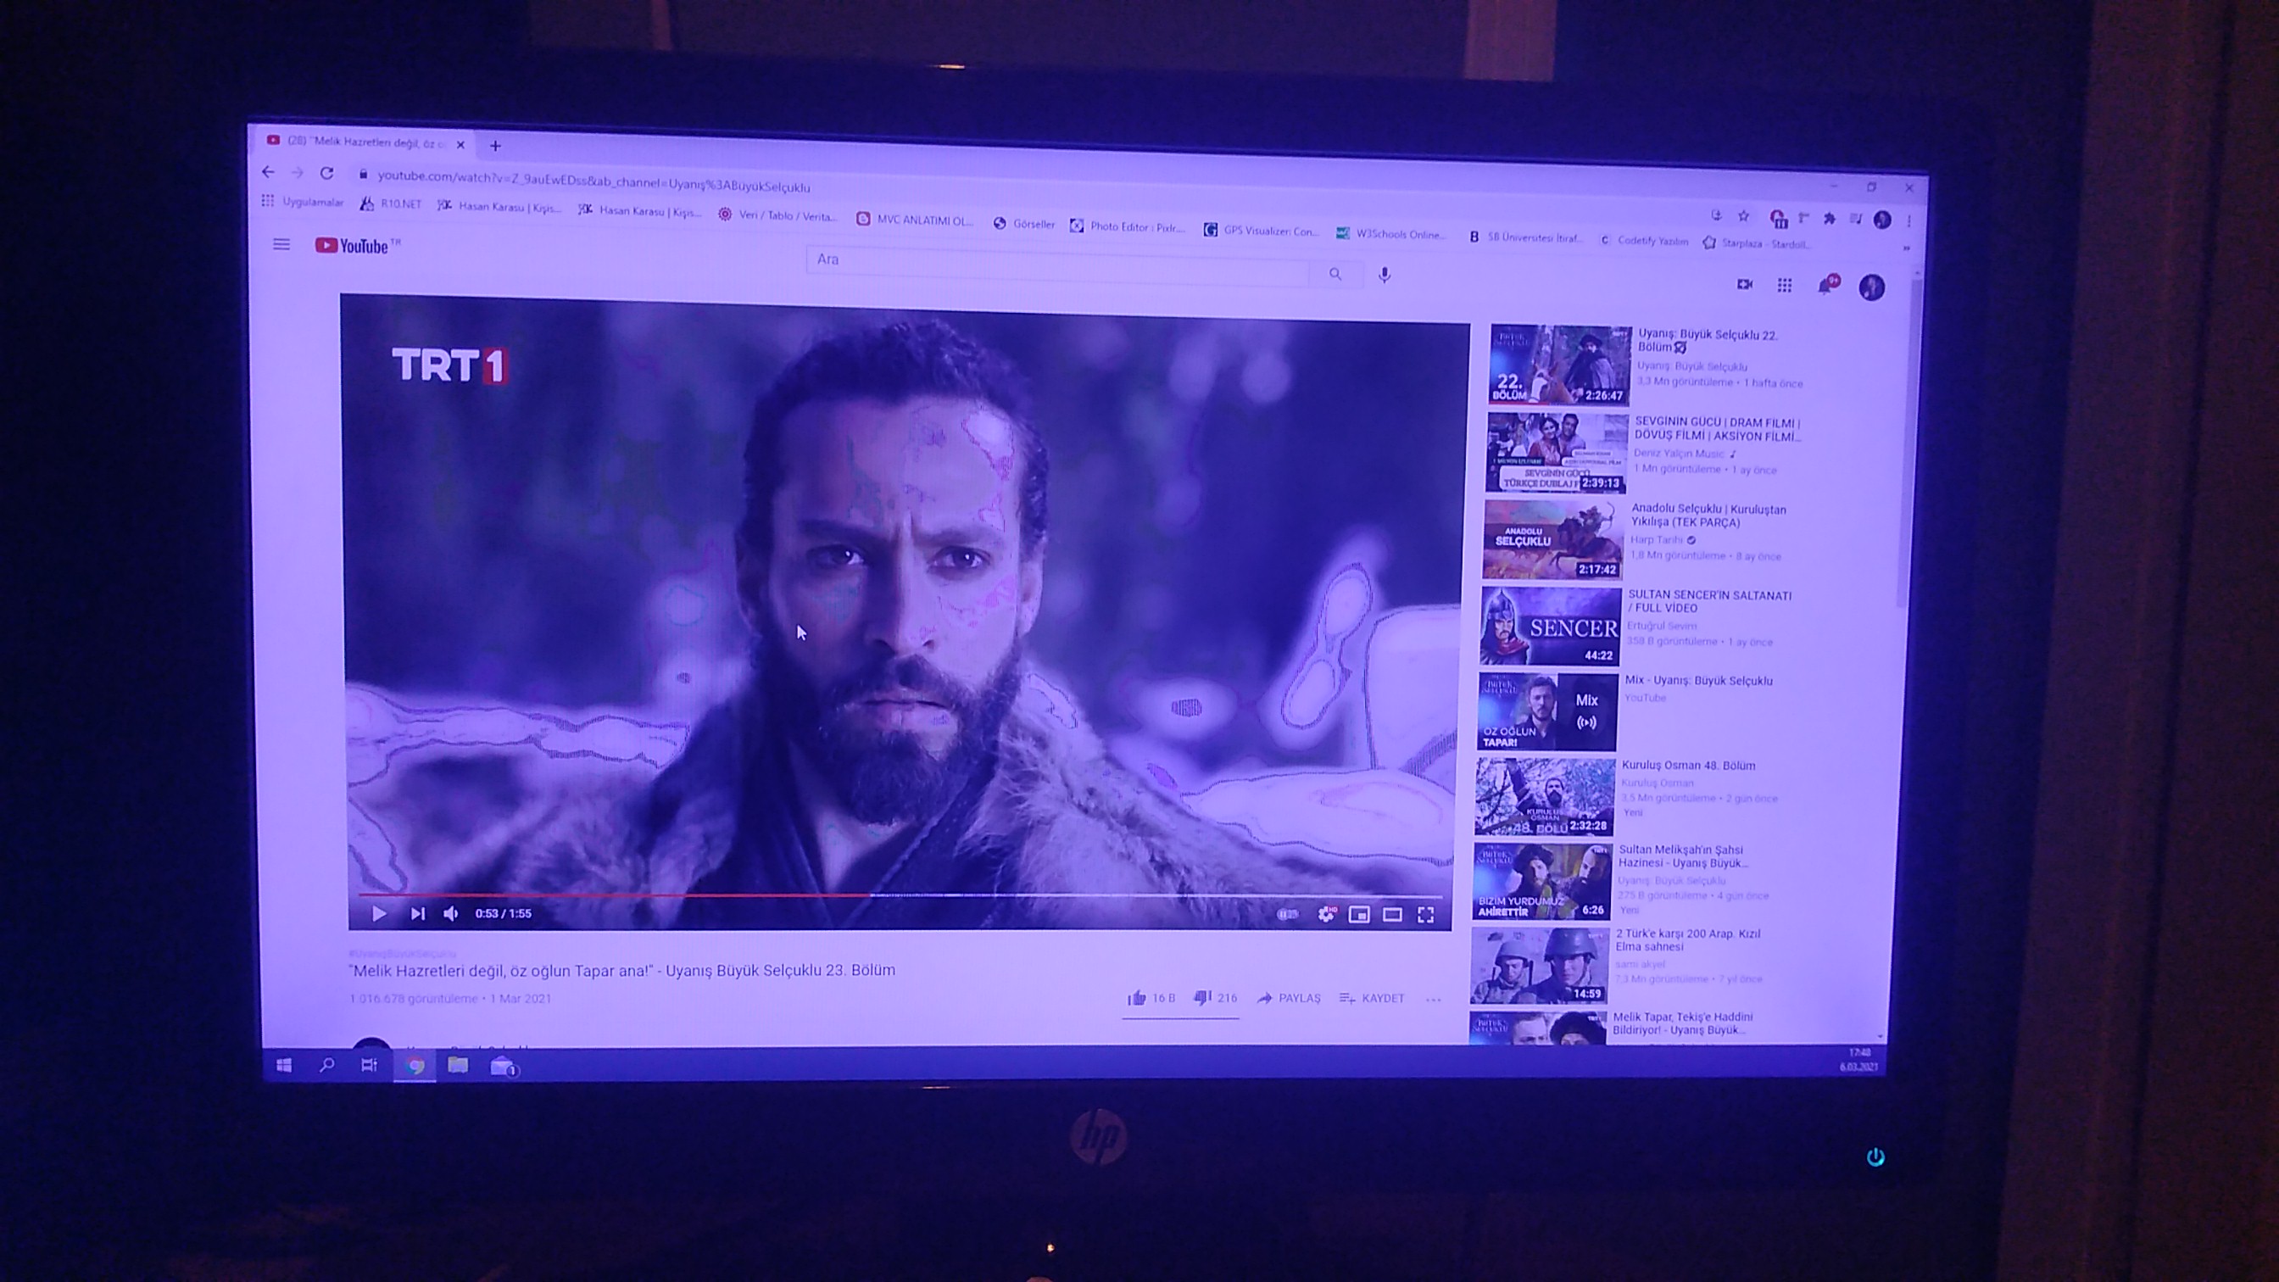Select the Melik Hazretleri değil tab
Image resolution: width=2279 pixels, height=1282 pixels.
click(x=365, y=142)
